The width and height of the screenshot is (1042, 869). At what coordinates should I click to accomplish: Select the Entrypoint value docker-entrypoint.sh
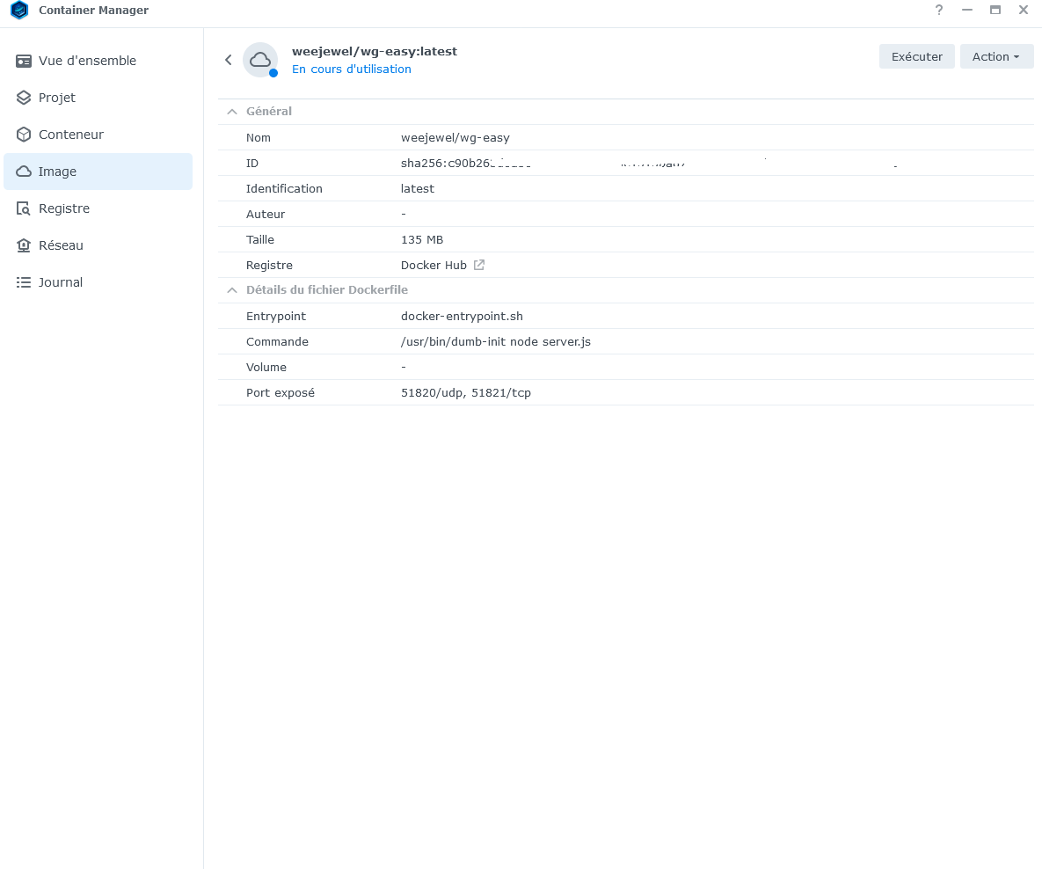(462, 317)
